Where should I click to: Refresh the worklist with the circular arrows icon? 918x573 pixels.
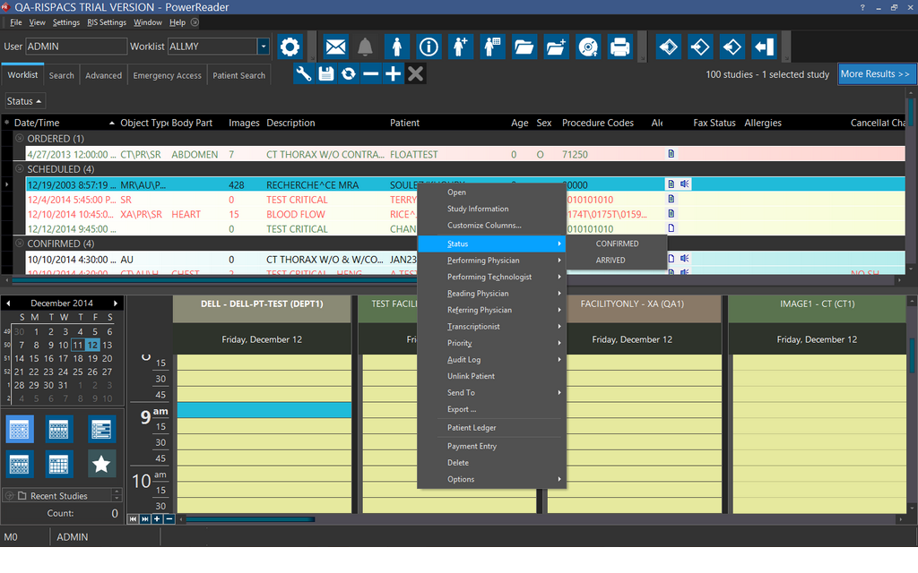[349, 74]
